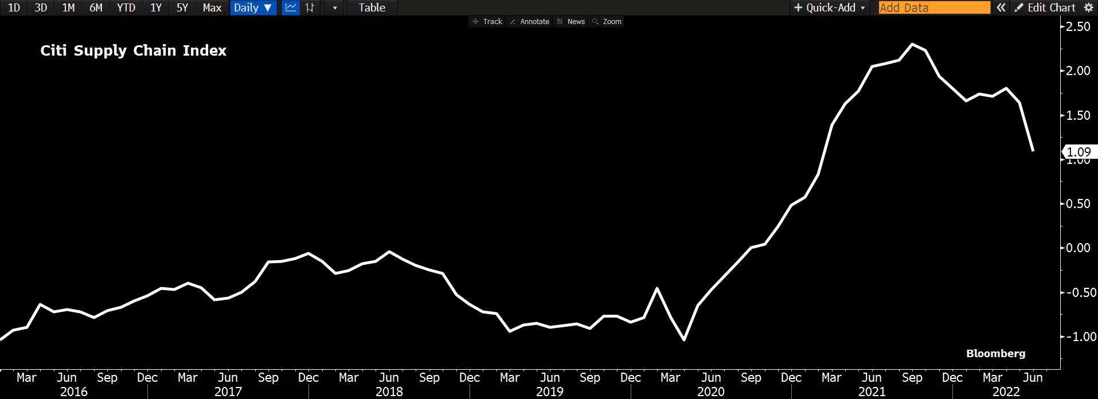Enable the Annotate pencil tool
The height and width of the screenshot is (399, 1098).
(529, 22)
